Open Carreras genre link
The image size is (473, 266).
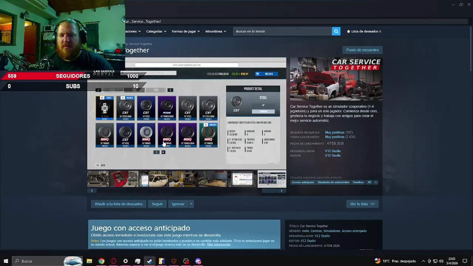pyautogui.click(x=316, y=231)
